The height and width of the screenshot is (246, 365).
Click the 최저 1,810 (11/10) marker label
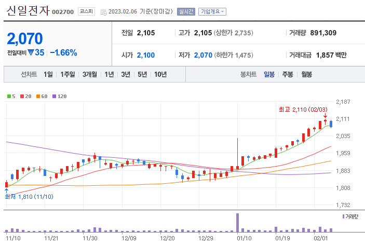29,197
